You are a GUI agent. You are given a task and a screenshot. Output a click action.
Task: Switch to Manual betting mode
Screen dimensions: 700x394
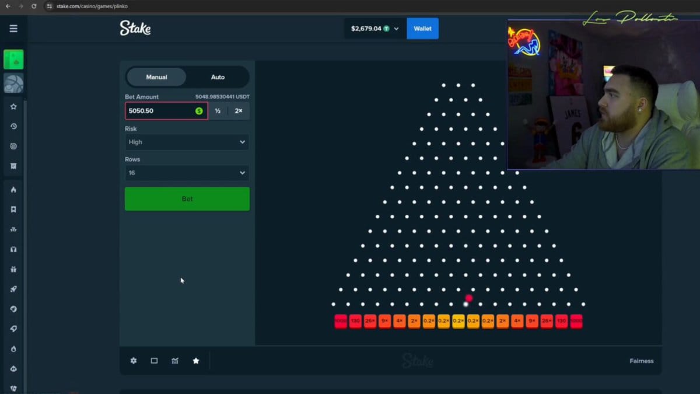click(x=156, y=77)
